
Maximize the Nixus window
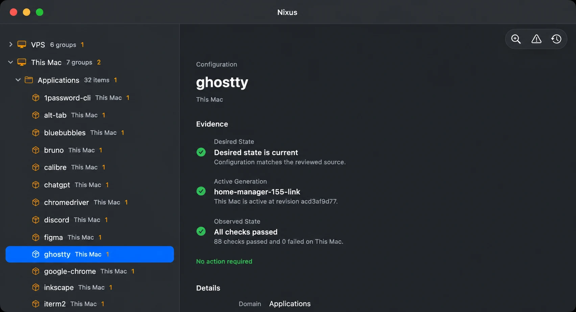[40, 12]
